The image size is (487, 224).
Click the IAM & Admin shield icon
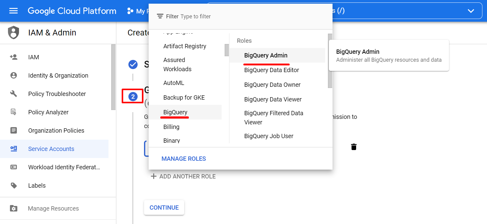13,32
